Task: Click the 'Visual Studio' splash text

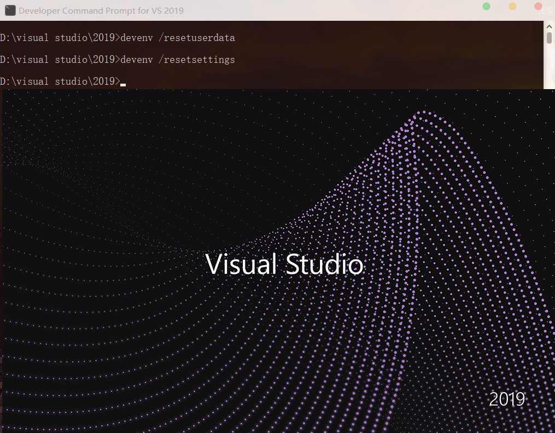Action: [x=284, y=264]
